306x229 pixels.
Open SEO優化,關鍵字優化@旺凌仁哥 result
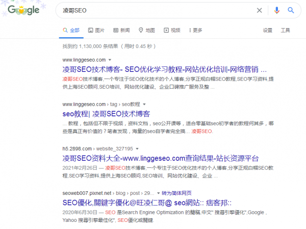[147, 202]
